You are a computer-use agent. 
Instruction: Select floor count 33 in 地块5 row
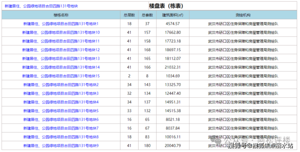click(129, 111)
